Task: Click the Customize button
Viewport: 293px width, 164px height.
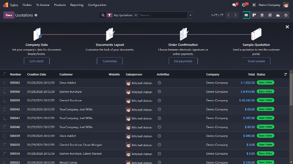Action: click(110, 61)
